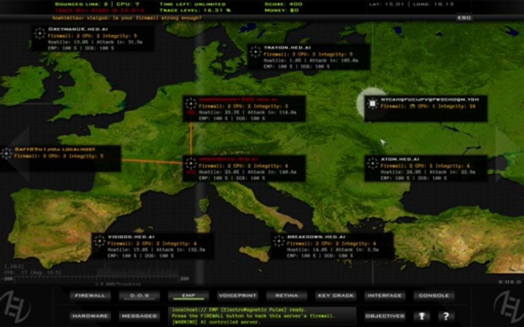Image resolution: width=524 pixels, height=327 pixels.
Task: Click the chat message about firewall strength
Action: coord(127,18)
